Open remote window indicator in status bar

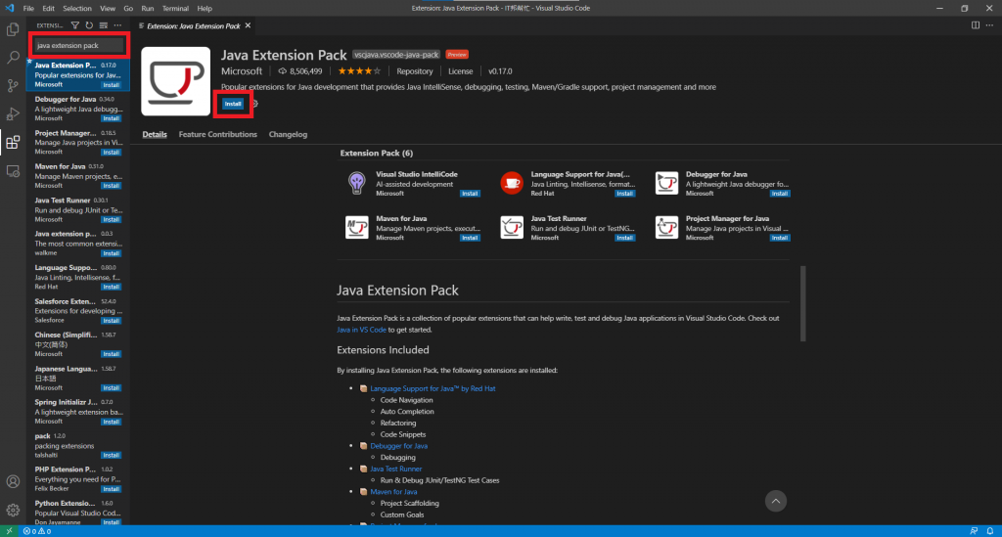coord(9,530)
